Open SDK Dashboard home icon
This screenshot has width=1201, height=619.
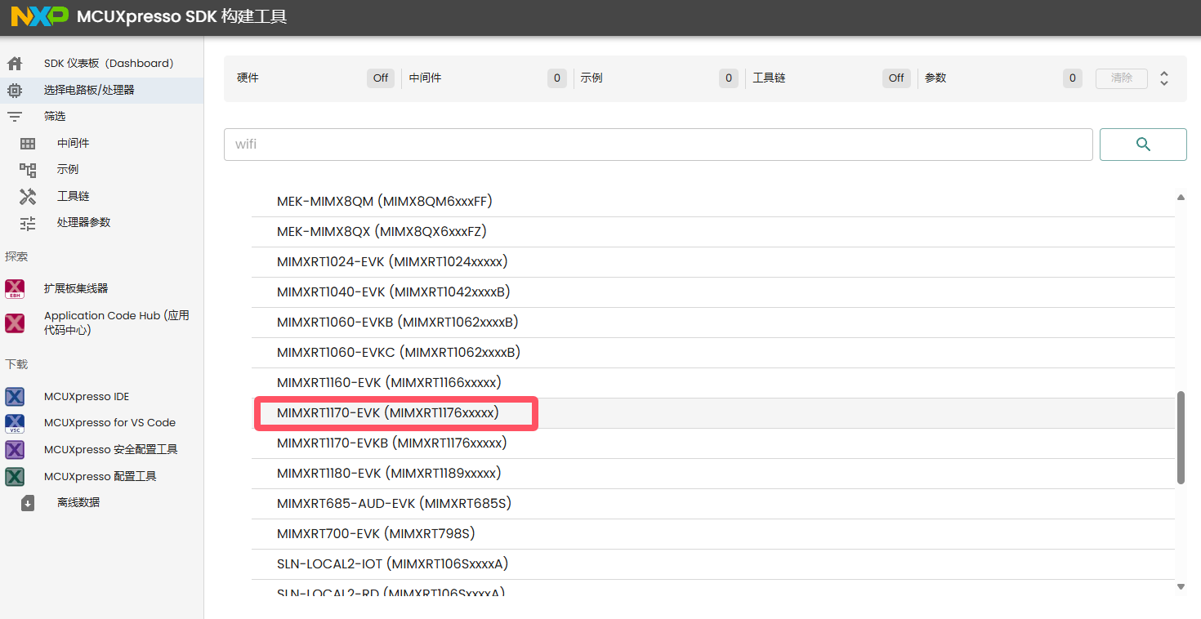pos(15,64)
